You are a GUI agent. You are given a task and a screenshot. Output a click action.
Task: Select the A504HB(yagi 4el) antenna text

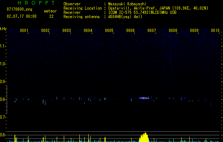coord(125,17)
